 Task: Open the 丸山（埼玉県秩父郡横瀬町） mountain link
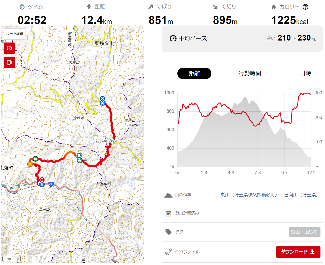[249, 195]
